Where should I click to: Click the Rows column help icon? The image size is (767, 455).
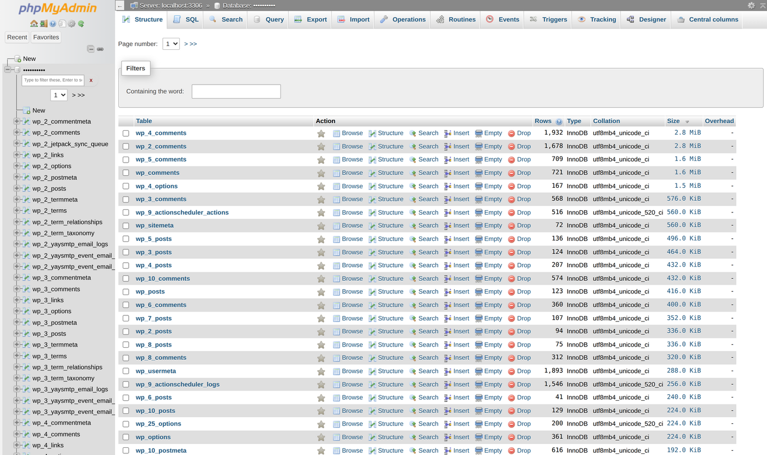tap(559, 122)
